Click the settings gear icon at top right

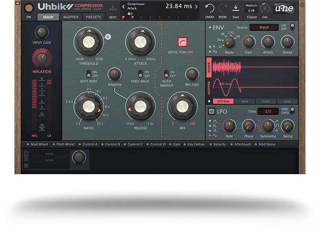[302, 5]
